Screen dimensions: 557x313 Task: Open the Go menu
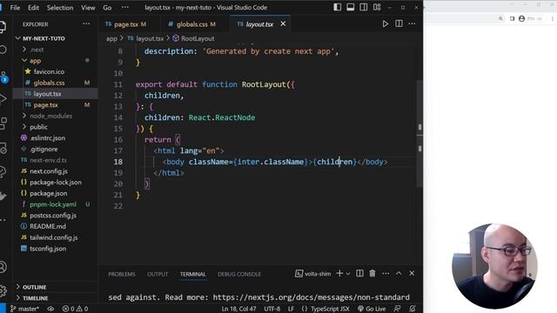tap(107, 8)
